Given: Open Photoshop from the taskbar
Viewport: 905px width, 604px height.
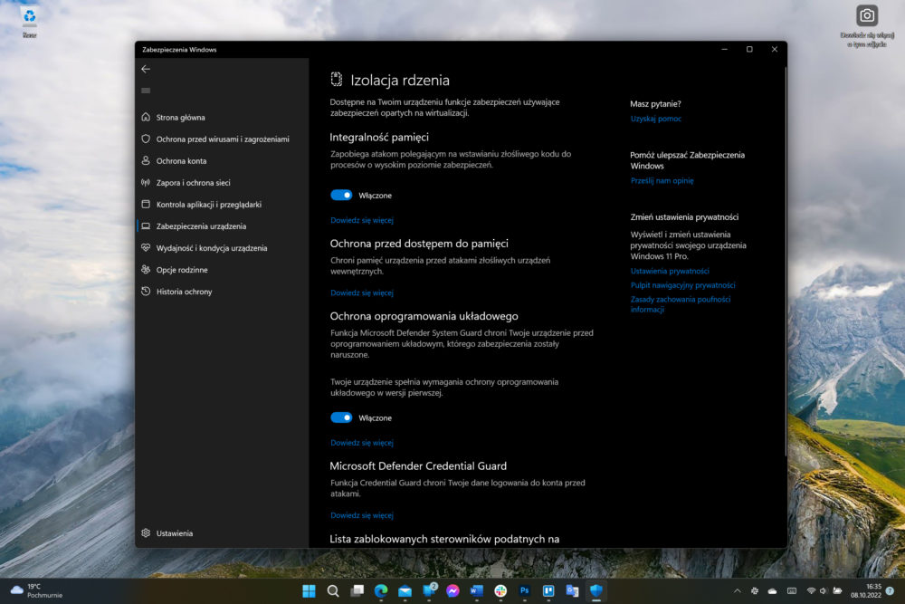Looking at the screenshot, I should tap(525, 590).
